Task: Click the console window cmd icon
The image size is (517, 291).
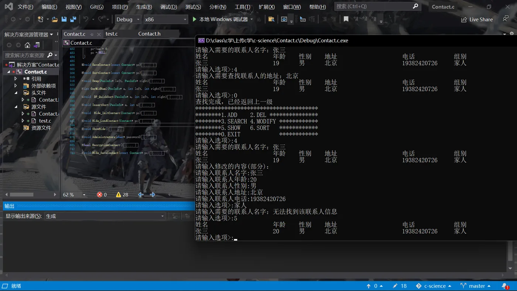Action: click(201, 41)
